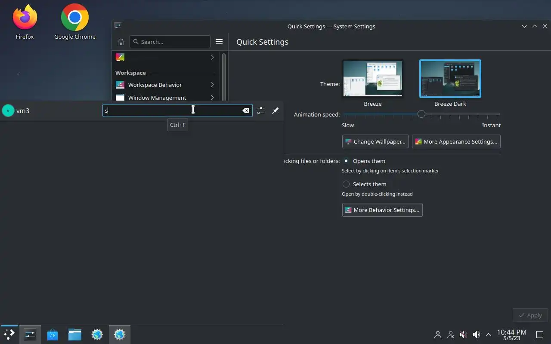The height and width of the screenshot is (344, 551).
Task: Choose 'Opens them' radio option
Action: (346, 161)
